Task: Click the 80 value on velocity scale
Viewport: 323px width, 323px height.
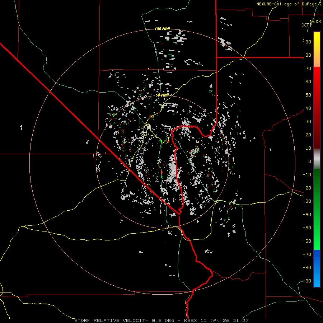Action: pyautogui.click(x=308, y=55)
